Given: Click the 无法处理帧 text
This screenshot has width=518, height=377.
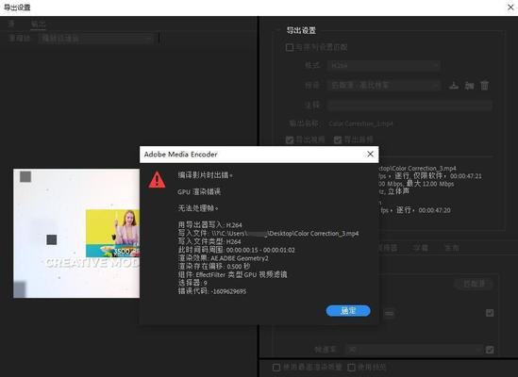Looking at the screenshot, I should pos(198,208).
